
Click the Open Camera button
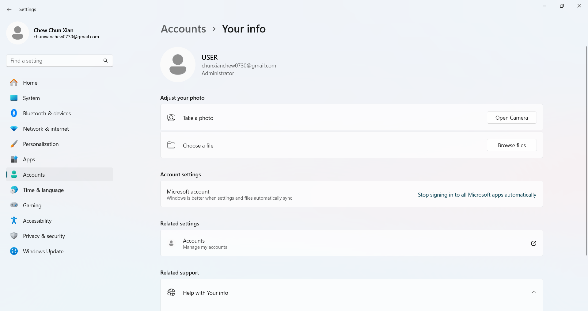point(511,118)
